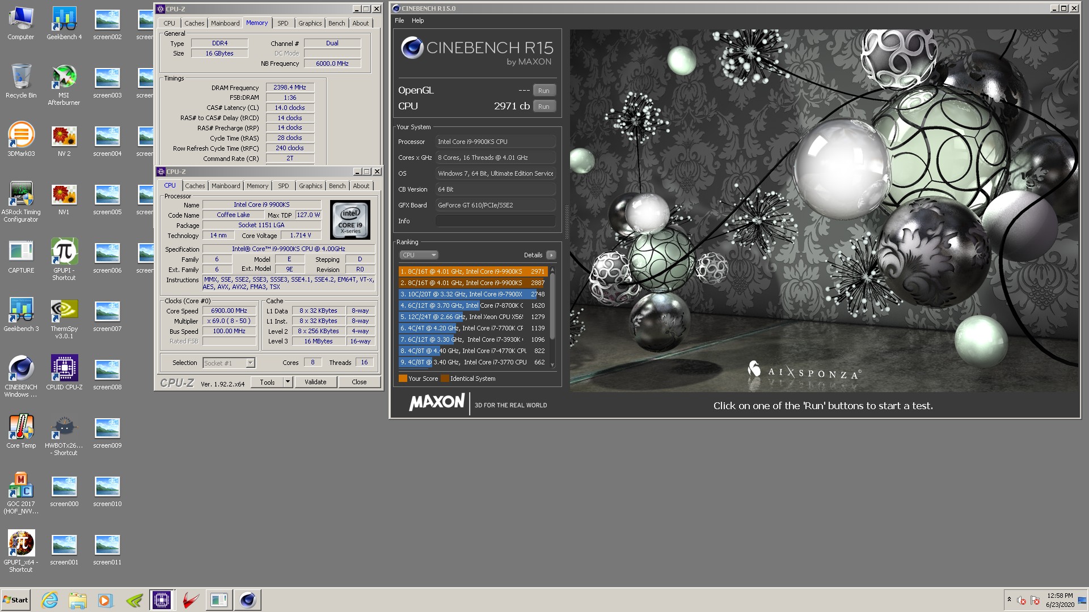Open Core Temp desktop icon
Viewport: 1089px width, 612px height.
tap(21, 432)
